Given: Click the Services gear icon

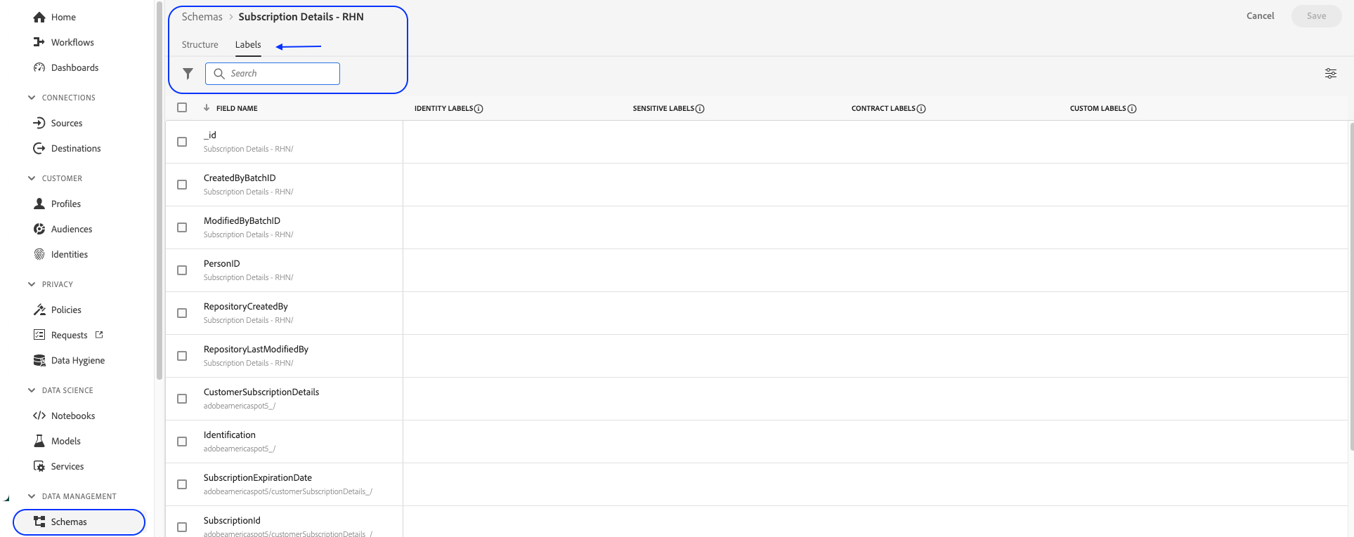Looking at the screenshot, I should [x=39, y=466].
